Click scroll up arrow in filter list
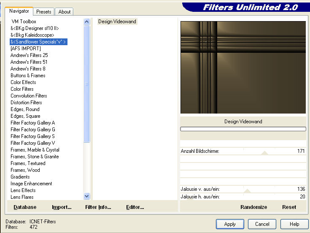 point(86,22)
